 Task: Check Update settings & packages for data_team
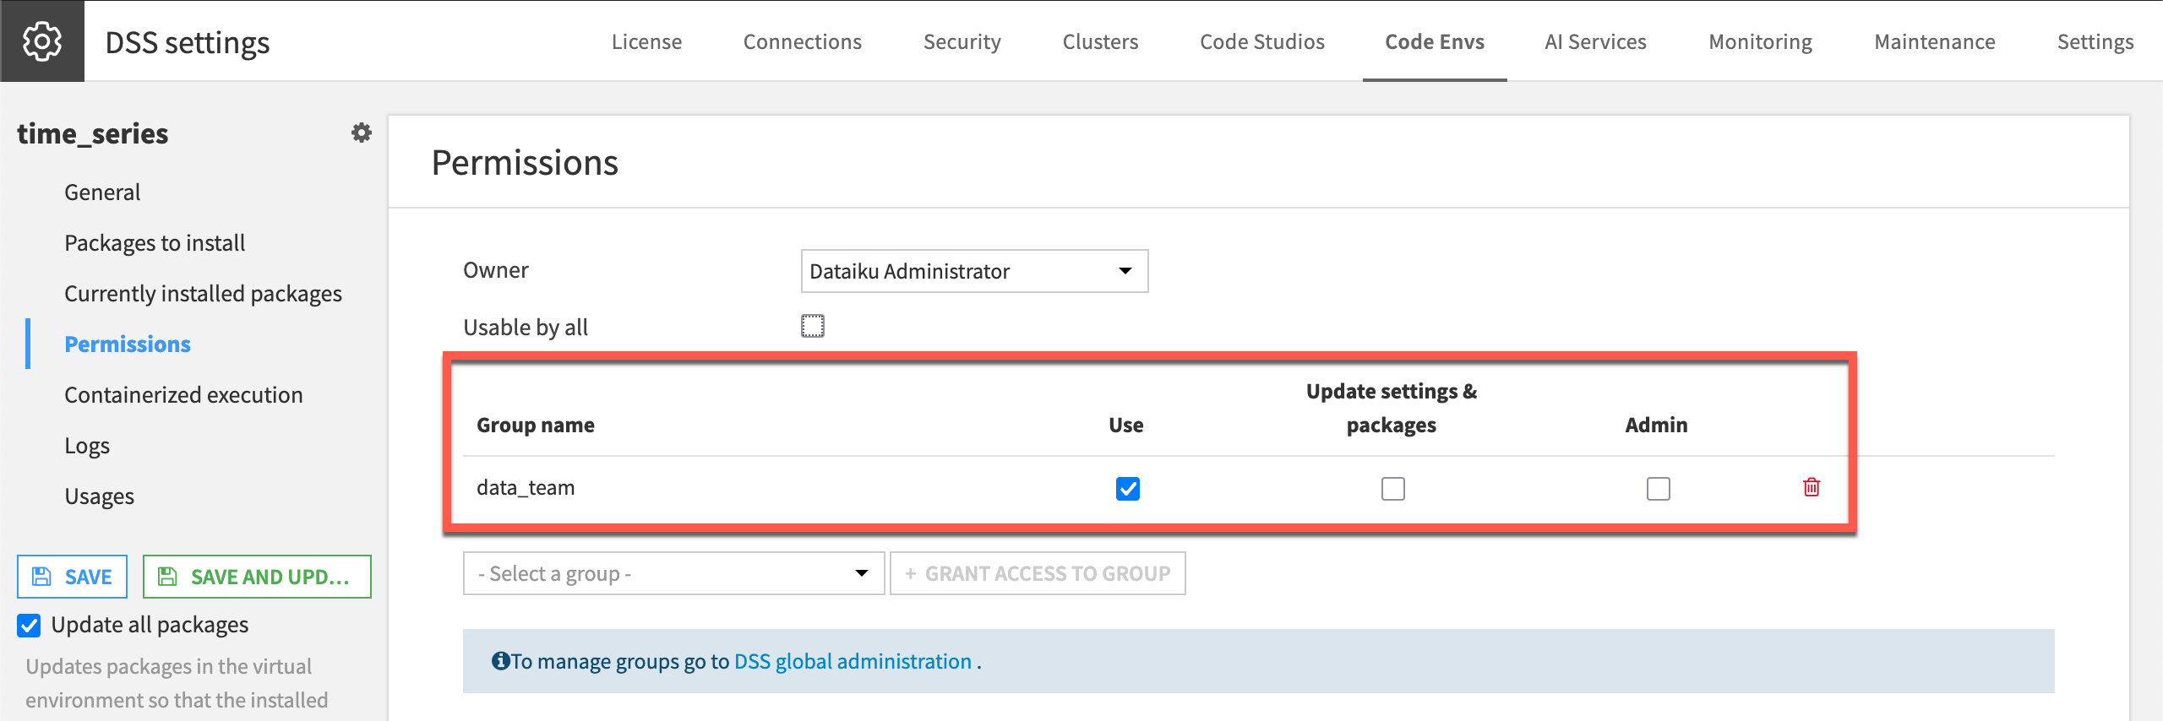[x=1393, y=489]
